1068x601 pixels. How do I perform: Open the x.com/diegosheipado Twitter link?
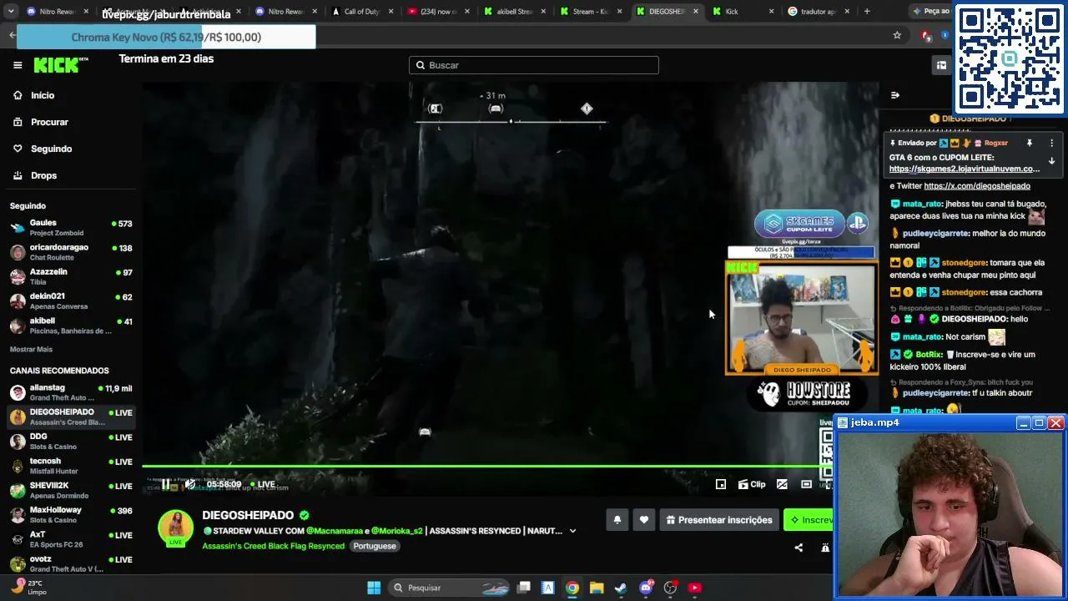click(x=977, y=186)
